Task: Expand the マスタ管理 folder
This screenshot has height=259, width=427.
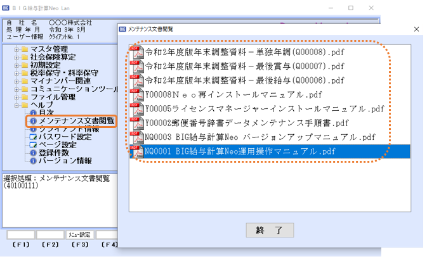Action: point(16,49)
